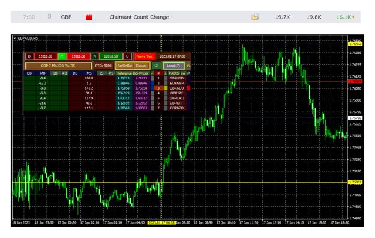Toggle the blue y square in EURGBP row
The height and width of the screenshot is (238, 375).
pos(152,83)
